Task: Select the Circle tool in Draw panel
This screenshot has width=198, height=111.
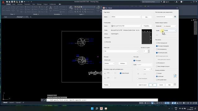Action: (x=13, y=8)
